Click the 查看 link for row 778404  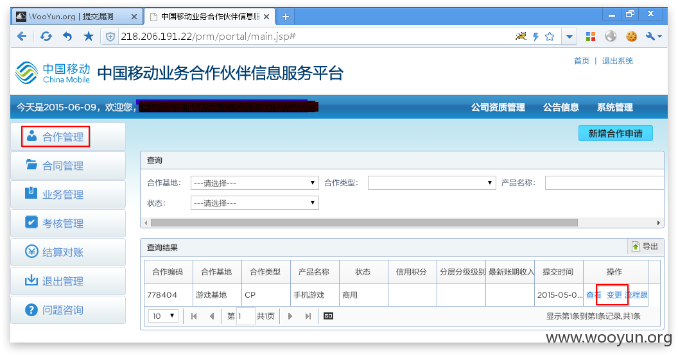point(593,295)
